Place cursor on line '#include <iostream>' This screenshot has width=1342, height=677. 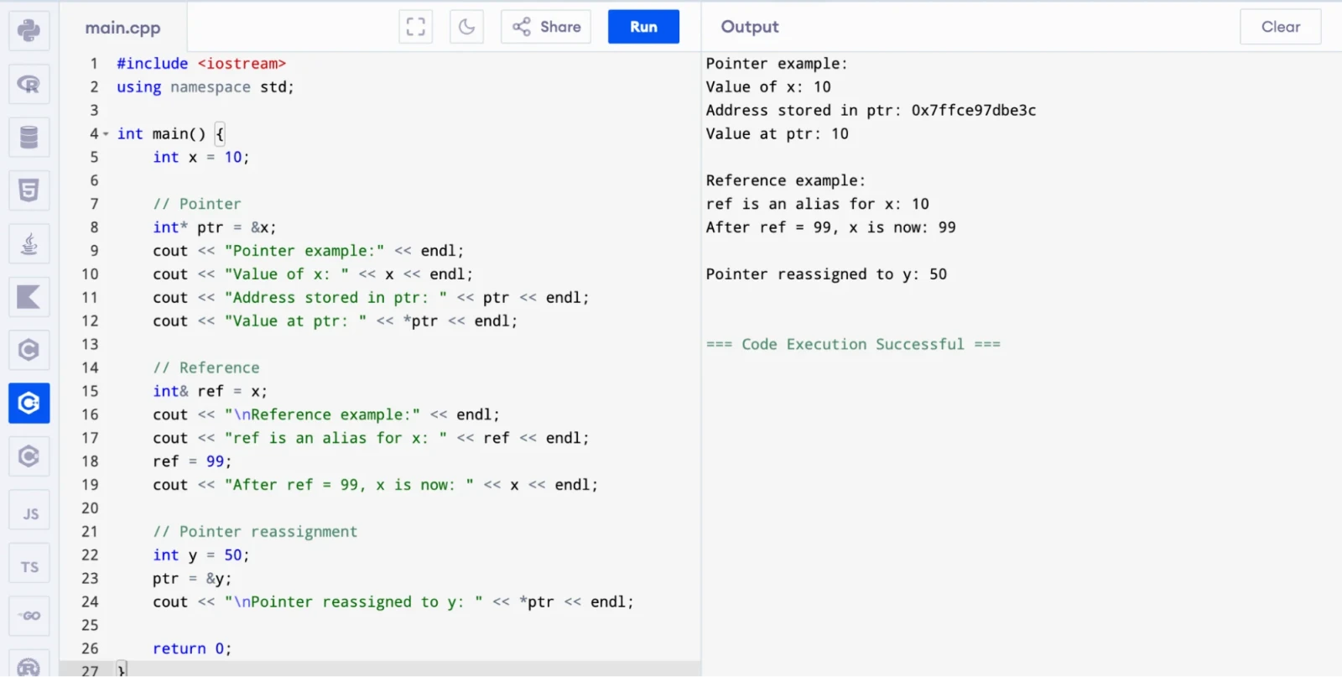[x=201, y=64]
